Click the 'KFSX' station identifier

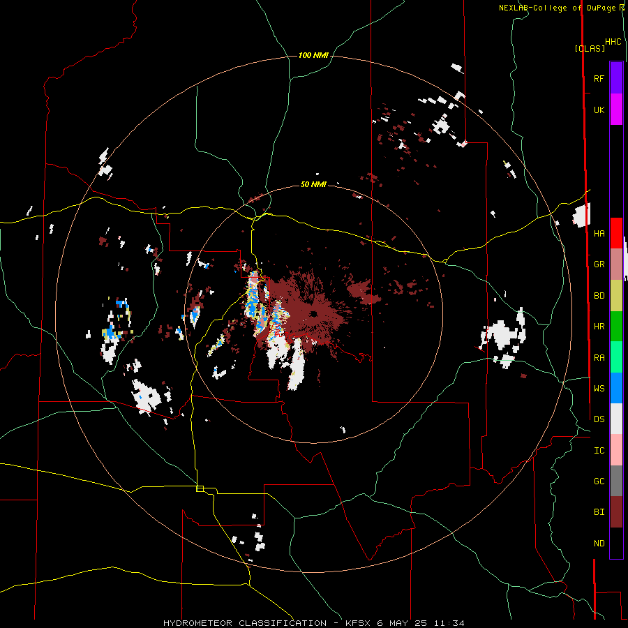[x=359, y=623]
